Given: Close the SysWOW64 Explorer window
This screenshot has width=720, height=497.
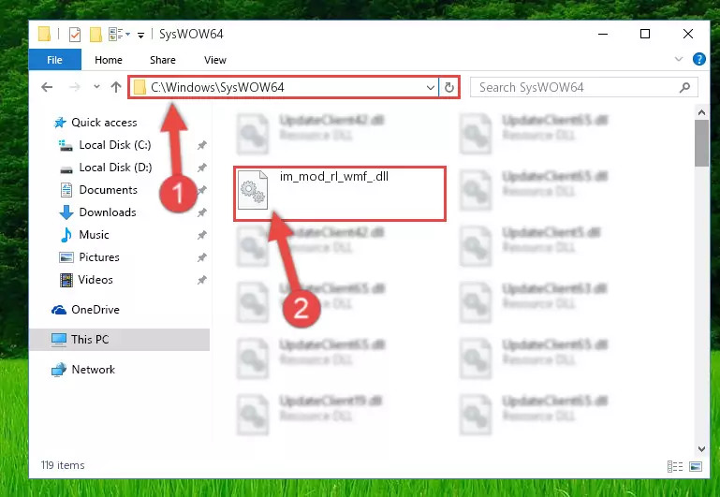Looking at the screenshot, I should click(688, 34).
